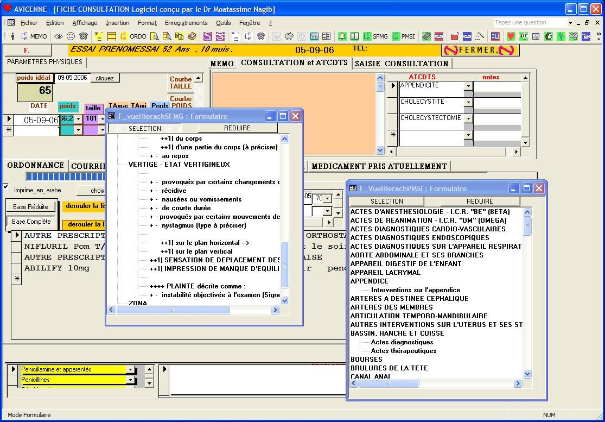Check the box beside NIFLURIL Pom prescription
The image size is (605, 422).
click(x=16, y=246)
